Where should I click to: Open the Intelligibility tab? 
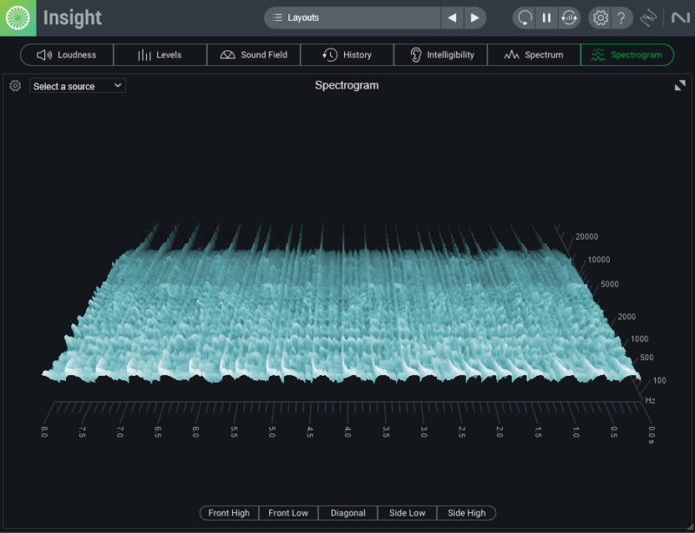(440, 55)
